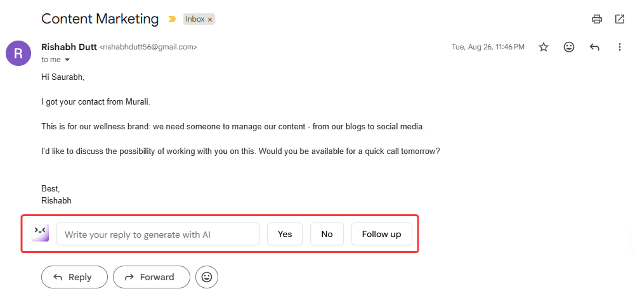Click the emoji button next to Forward
The image size is (635, 303).
pos(207,277)
